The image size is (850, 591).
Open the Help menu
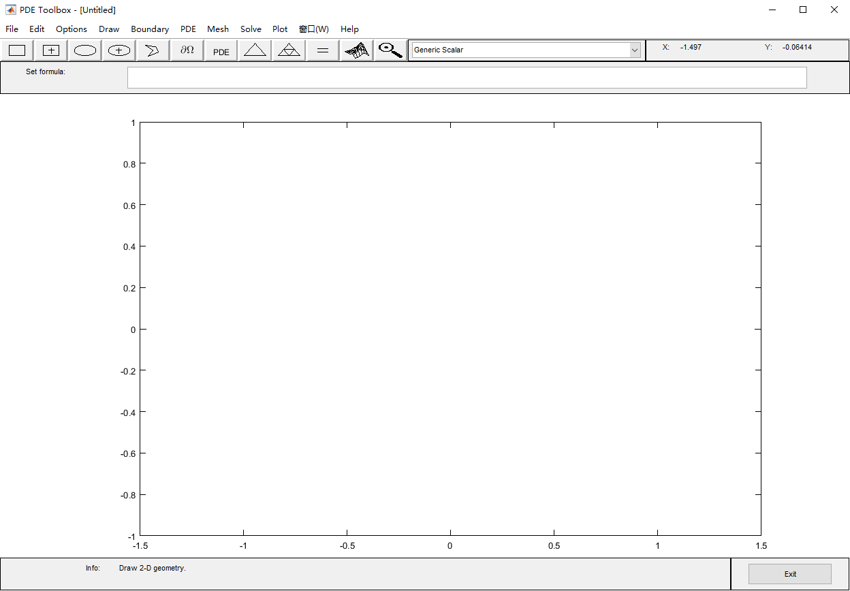pyautogui.click(x=349, y=29)
